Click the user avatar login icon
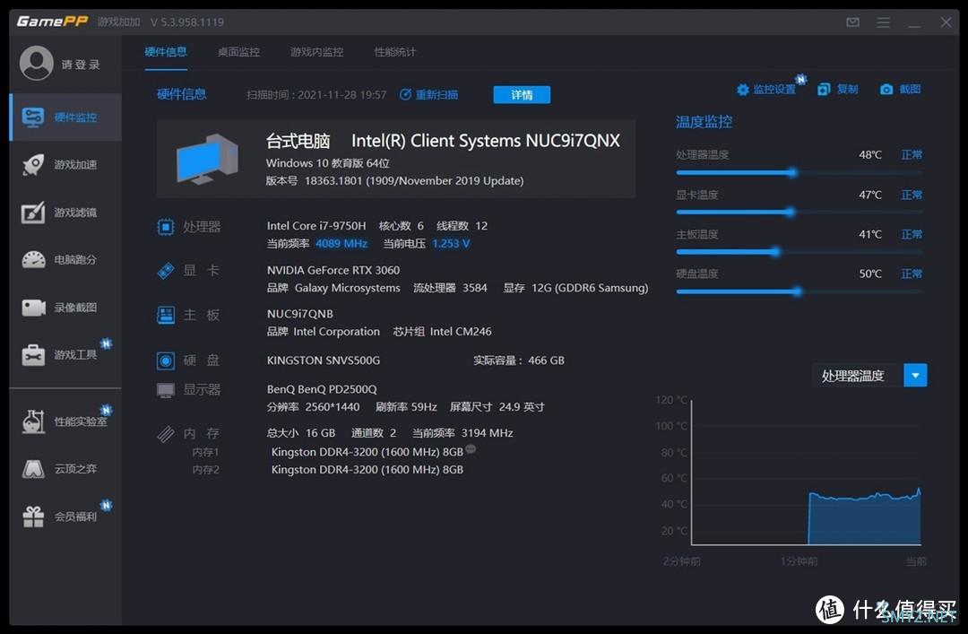Image resolution: width=968 pixels, height=634 pixels. point(37,63)
